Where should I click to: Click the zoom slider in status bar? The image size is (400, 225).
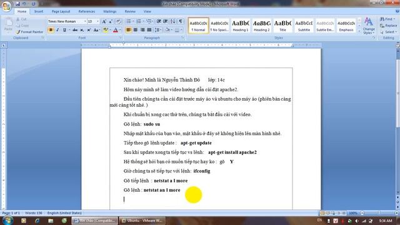(379, 212)
